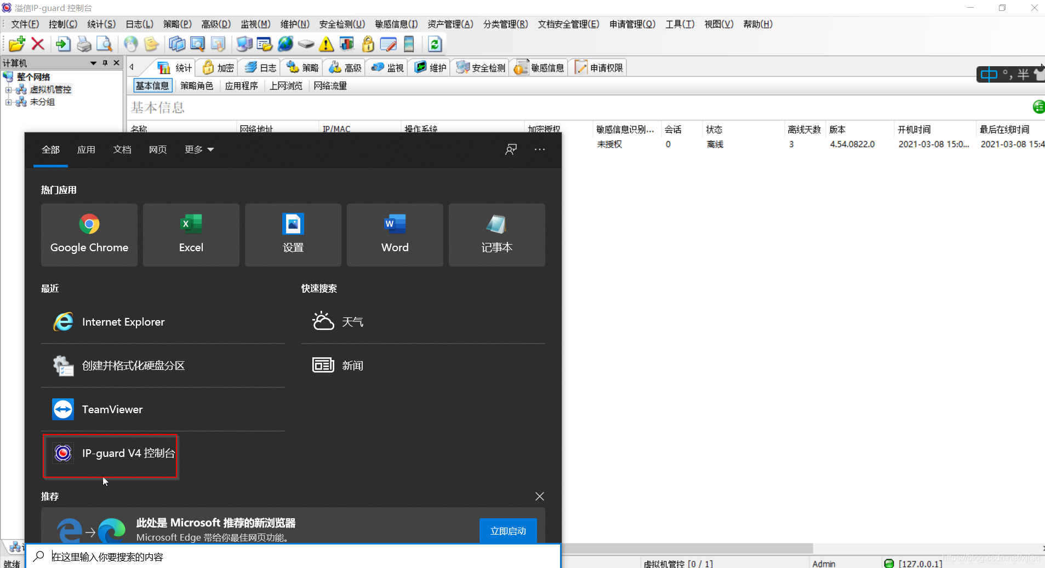Switch to the 上网浏览 sub-tab
Screen dimensions: 1045x568
(285, 85)
